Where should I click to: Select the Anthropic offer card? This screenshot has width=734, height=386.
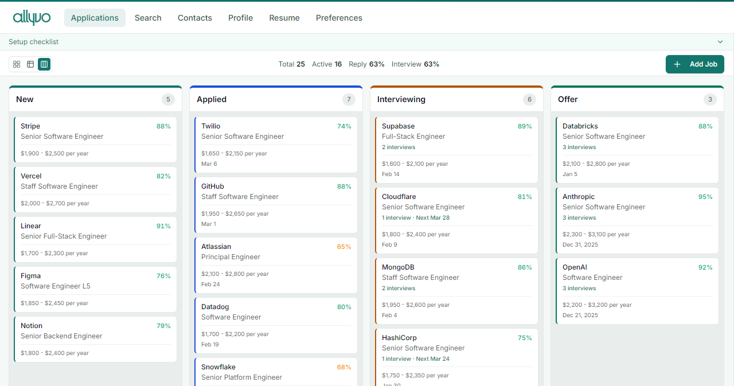637,220
